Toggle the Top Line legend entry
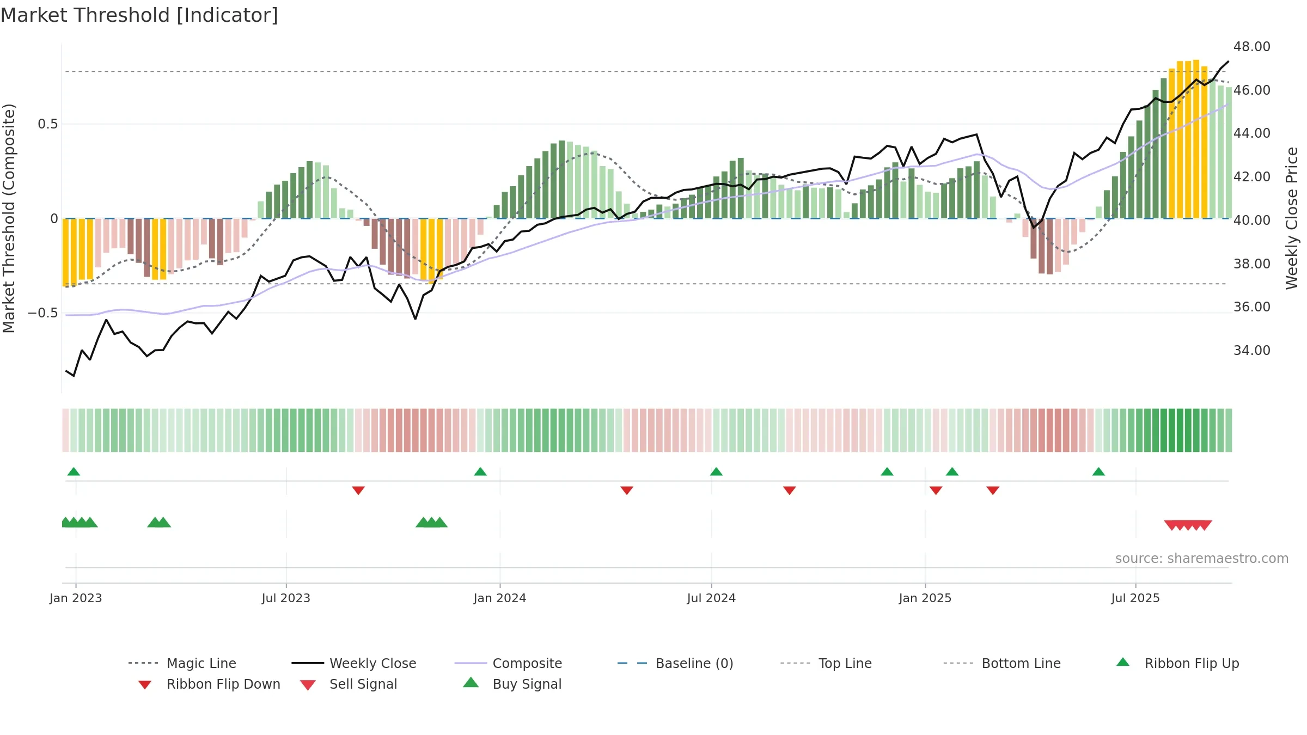This screenshot has width=1307, height=735. click(x=826, y=663)
